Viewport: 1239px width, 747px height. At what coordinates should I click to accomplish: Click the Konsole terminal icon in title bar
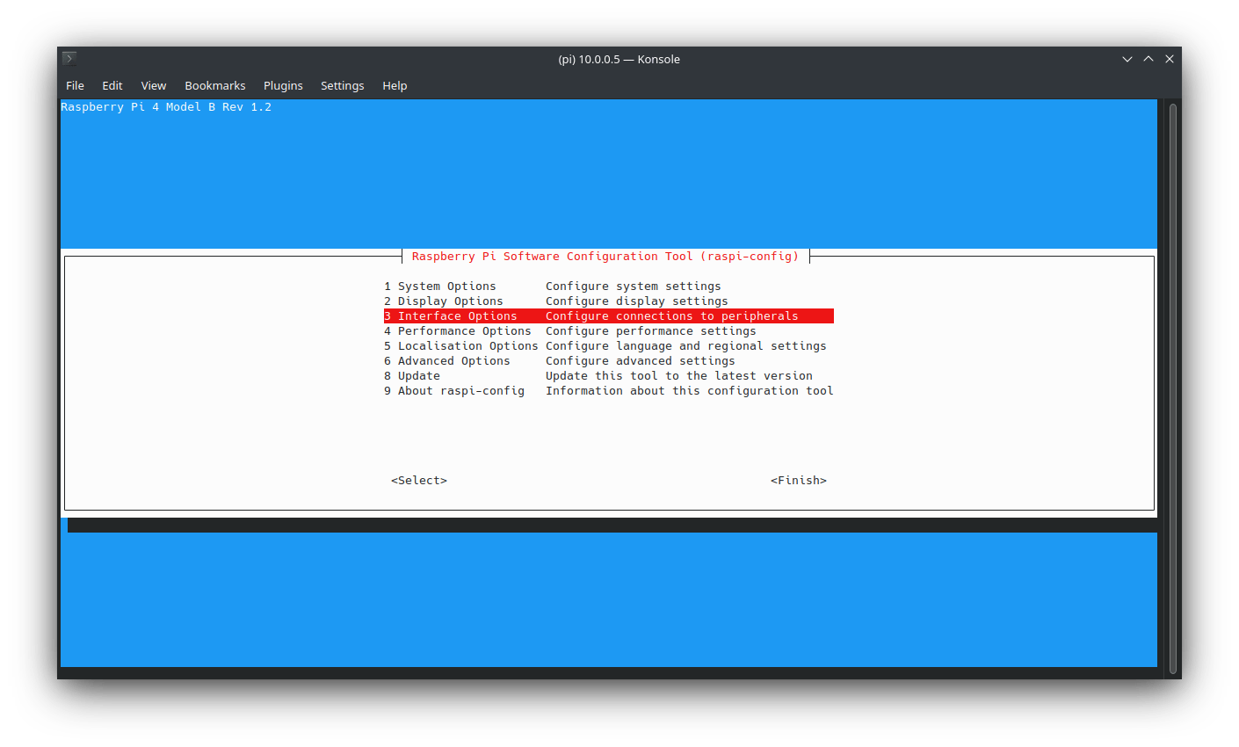(x=69, y=59)
